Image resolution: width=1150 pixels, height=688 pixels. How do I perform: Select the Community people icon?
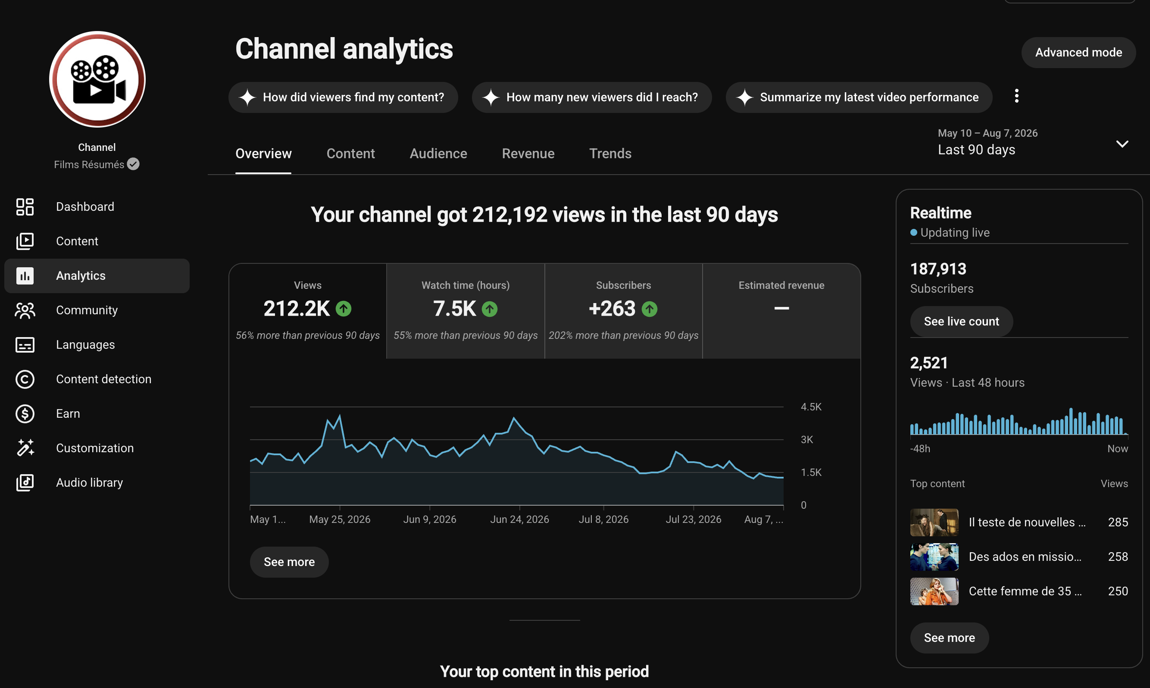pos(25,310)
